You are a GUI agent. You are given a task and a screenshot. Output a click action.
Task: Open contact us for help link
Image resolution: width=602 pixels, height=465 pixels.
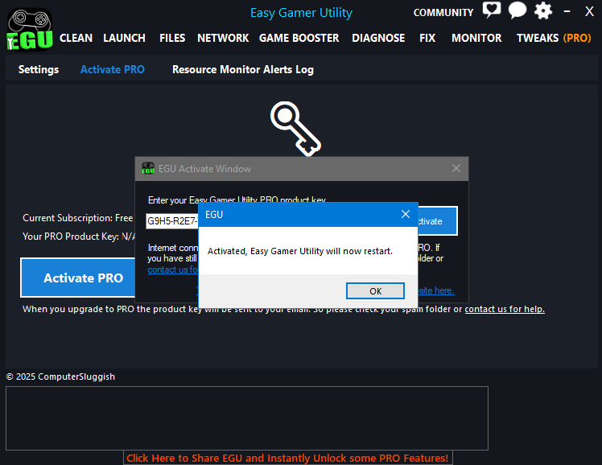(505, 309)
